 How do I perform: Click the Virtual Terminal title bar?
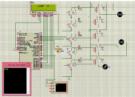click(17, 65)
